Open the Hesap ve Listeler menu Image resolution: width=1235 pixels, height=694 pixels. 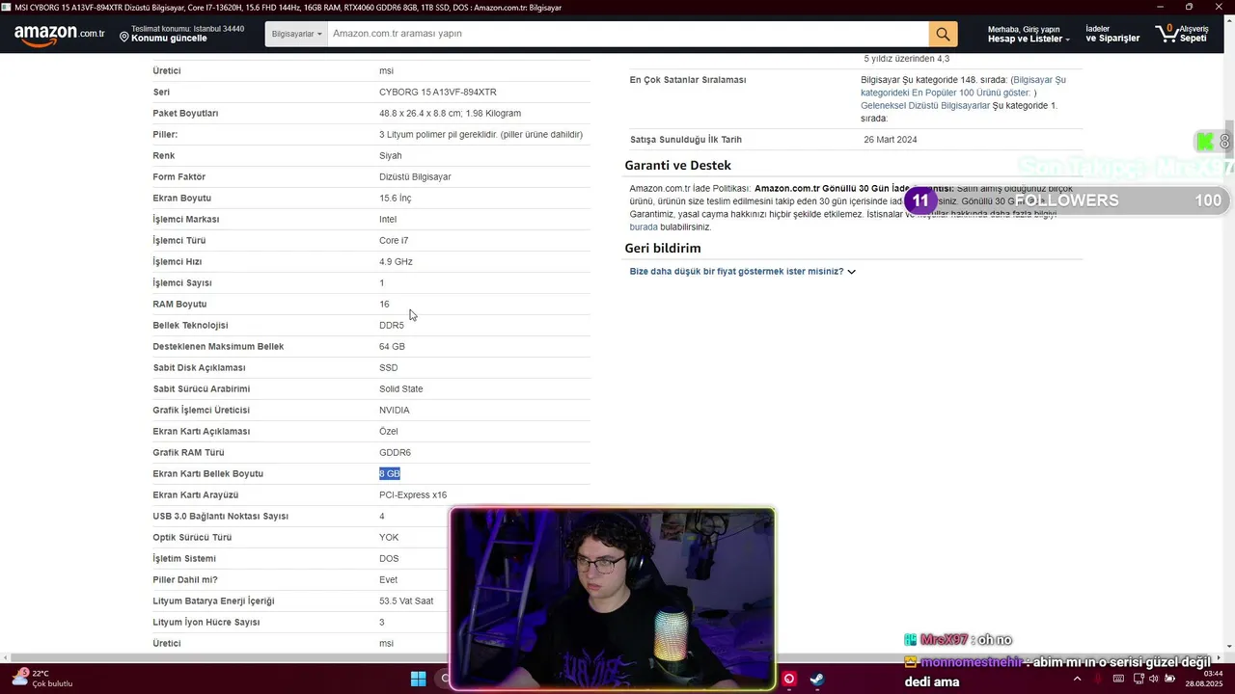pyautogui.click(x=1029, y=34)
